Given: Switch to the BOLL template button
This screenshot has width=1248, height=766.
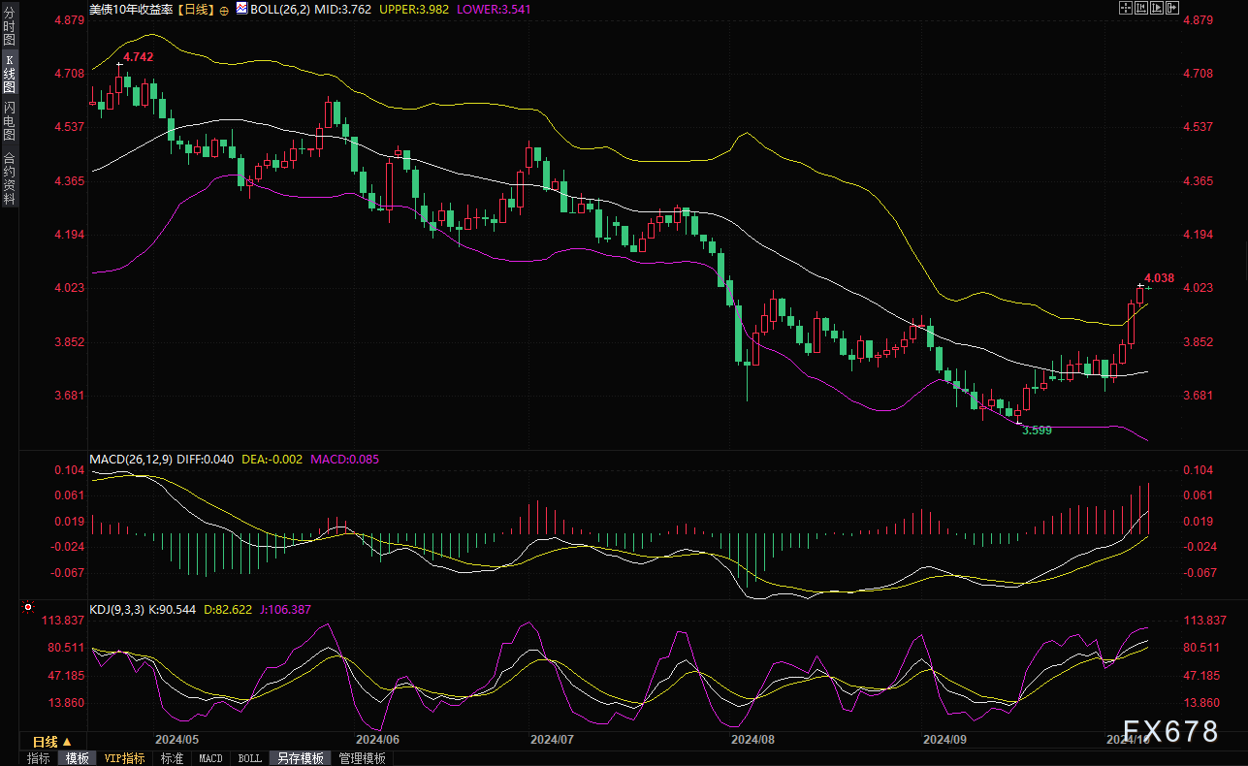Looking at the screenshot, I should pos(249,758).
